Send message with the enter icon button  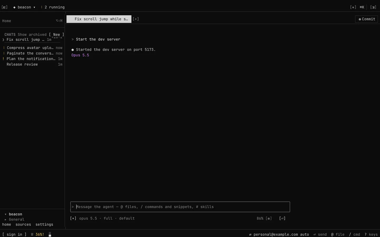point(282,218)
